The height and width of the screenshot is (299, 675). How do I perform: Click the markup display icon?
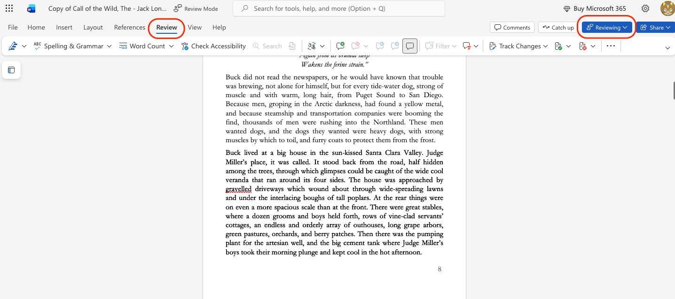click(467, 46)
